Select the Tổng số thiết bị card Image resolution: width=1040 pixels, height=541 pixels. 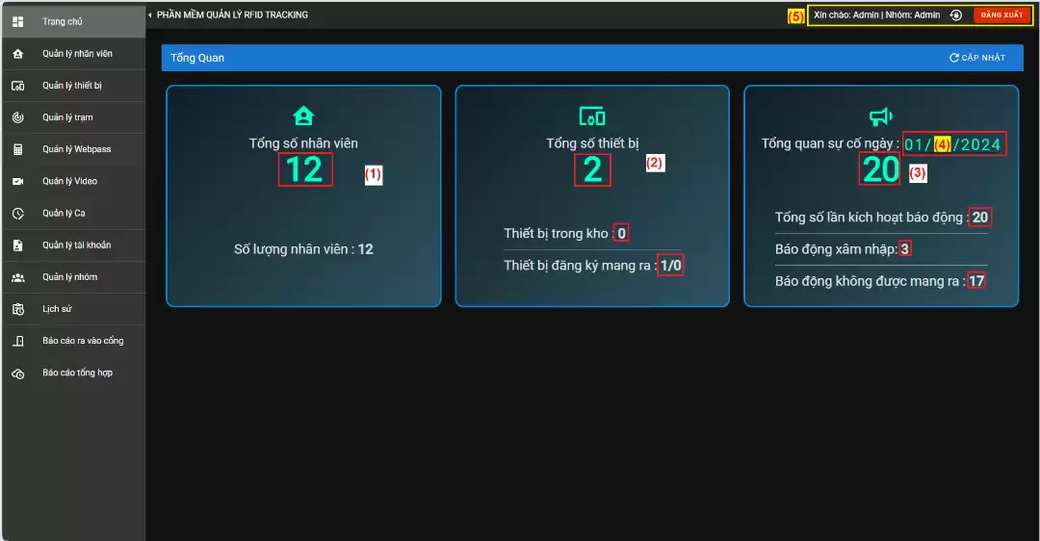tap(592, 196)
